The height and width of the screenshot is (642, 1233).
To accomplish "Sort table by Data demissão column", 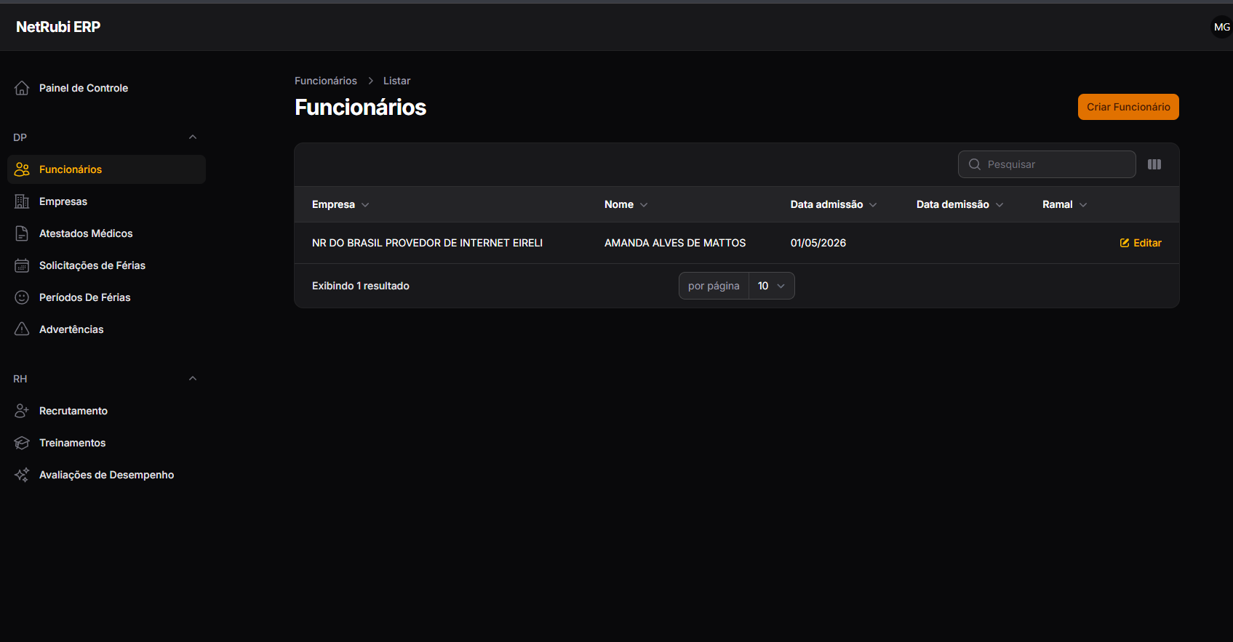I will (x=959, y=204).
